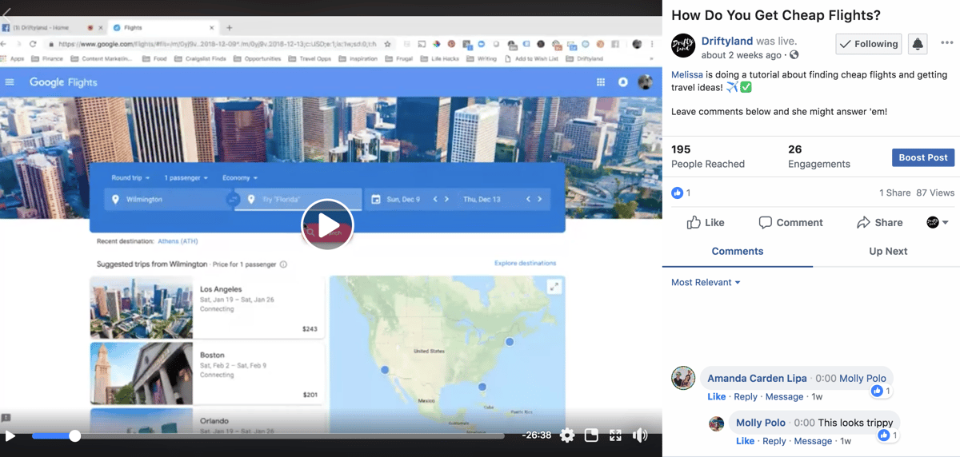Viewport: 960px width, 457px height.
Task: In the video, click the swap origin-destination icon
Action: (x=233, y=199)
